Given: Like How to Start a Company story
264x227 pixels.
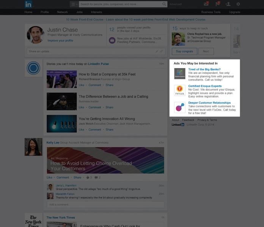Looking at the screenshot, I should pos(82,85).
